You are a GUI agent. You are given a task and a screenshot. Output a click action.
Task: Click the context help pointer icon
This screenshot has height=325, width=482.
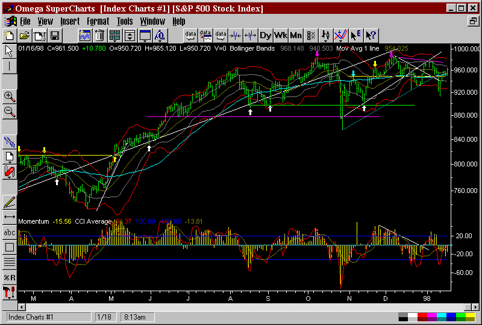pos(371,36)
